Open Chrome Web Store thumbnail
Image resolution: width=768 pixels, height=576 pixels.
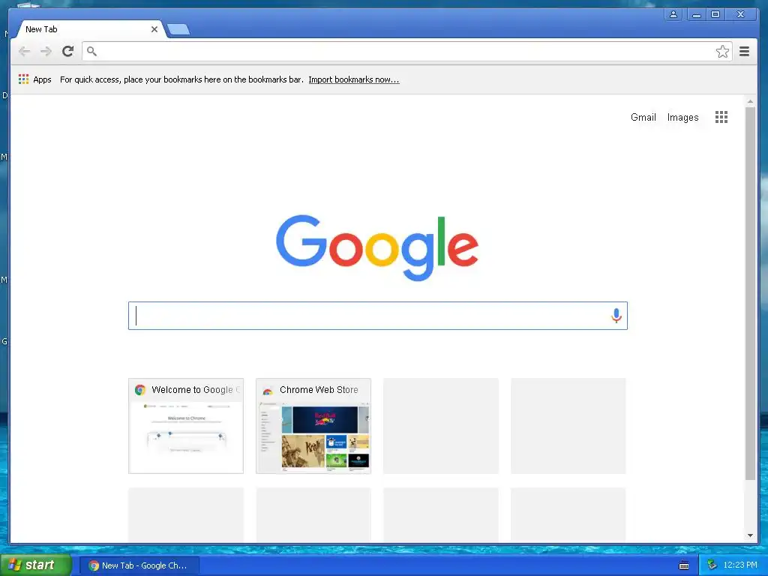(313, 426)
